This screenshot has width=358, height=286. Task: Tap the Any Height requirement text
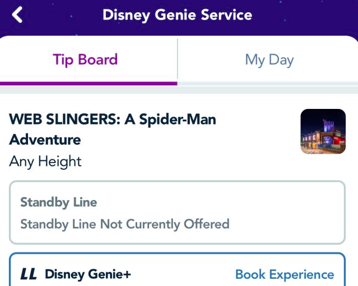point(45,161)
